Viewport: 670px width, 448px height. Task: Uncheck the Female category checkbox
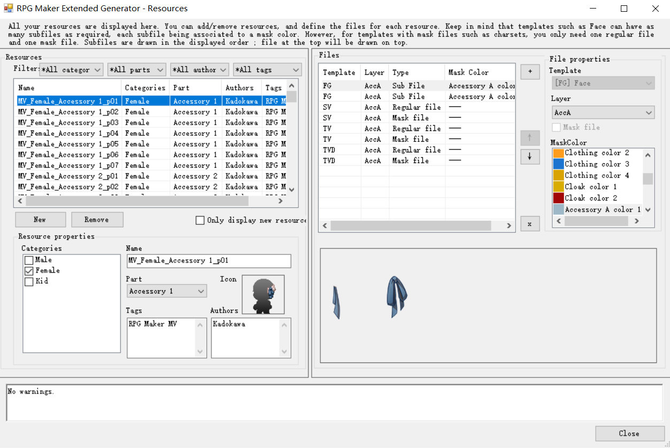click(29, 271)
